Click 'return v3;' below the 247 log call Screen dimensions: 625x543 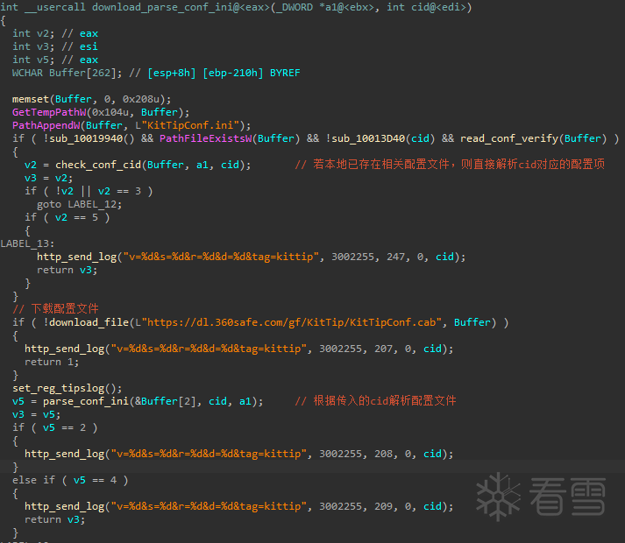(x=67, y=270)
